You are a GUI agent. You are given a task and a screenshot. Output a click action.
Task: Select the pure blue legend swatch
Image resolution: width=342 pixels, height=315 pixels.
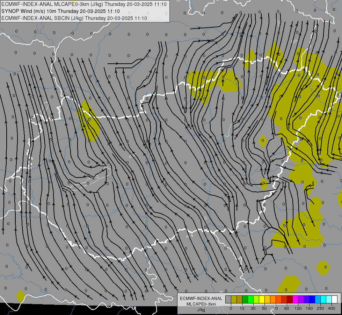pyautogui.click(x=312, y=299)
